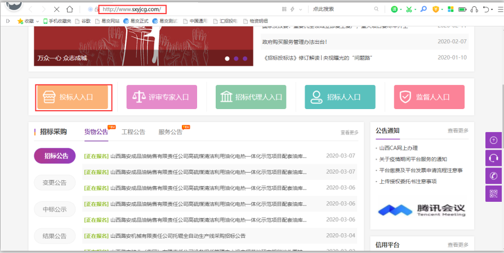Switch to the 货物公告 tab
This screenshot has height=253, width=504.
coord(96,132)
